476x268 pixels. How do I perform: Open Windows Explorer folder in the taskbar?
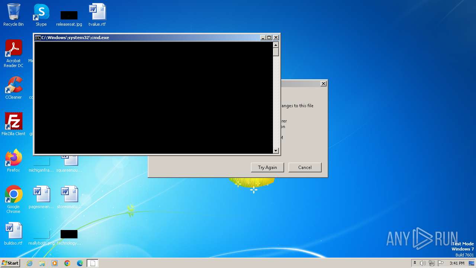[x=42, y=263]
